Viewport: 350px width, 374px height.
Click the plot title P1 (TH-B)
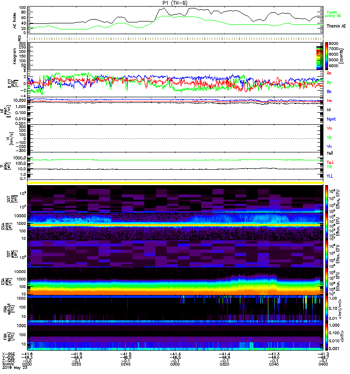point(175,3)
